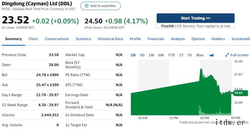Select the Holders tab

(218, 39)
